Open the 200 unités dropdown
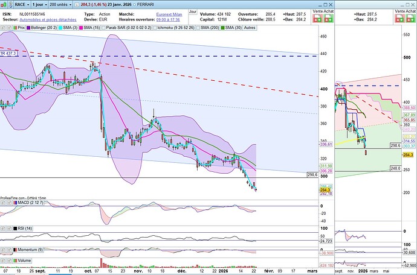The image size is (417, 275). [x=60, y=4]
